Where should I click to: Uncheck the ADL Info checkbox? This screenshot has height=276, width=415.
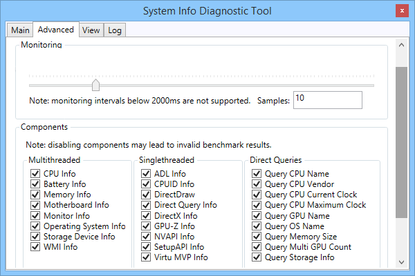click(x=146, y=174)
